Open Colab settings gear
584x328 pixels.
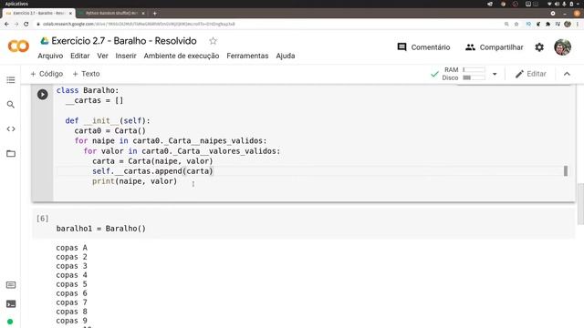(x=539, y=47)
